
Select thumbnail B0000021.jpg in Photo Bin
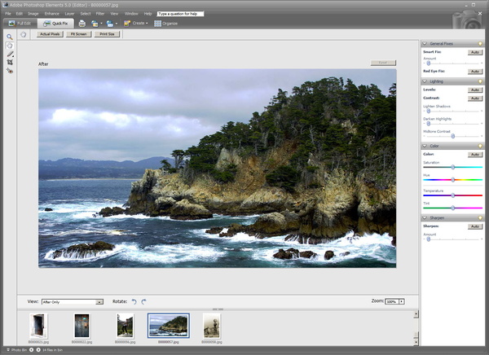(x=38, y=326)
